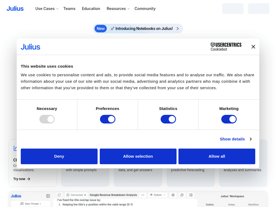Viewport: 276px width, 207px height.
Task: Click the Julius' Workspace heading
Action: click(x=232, y=196)
